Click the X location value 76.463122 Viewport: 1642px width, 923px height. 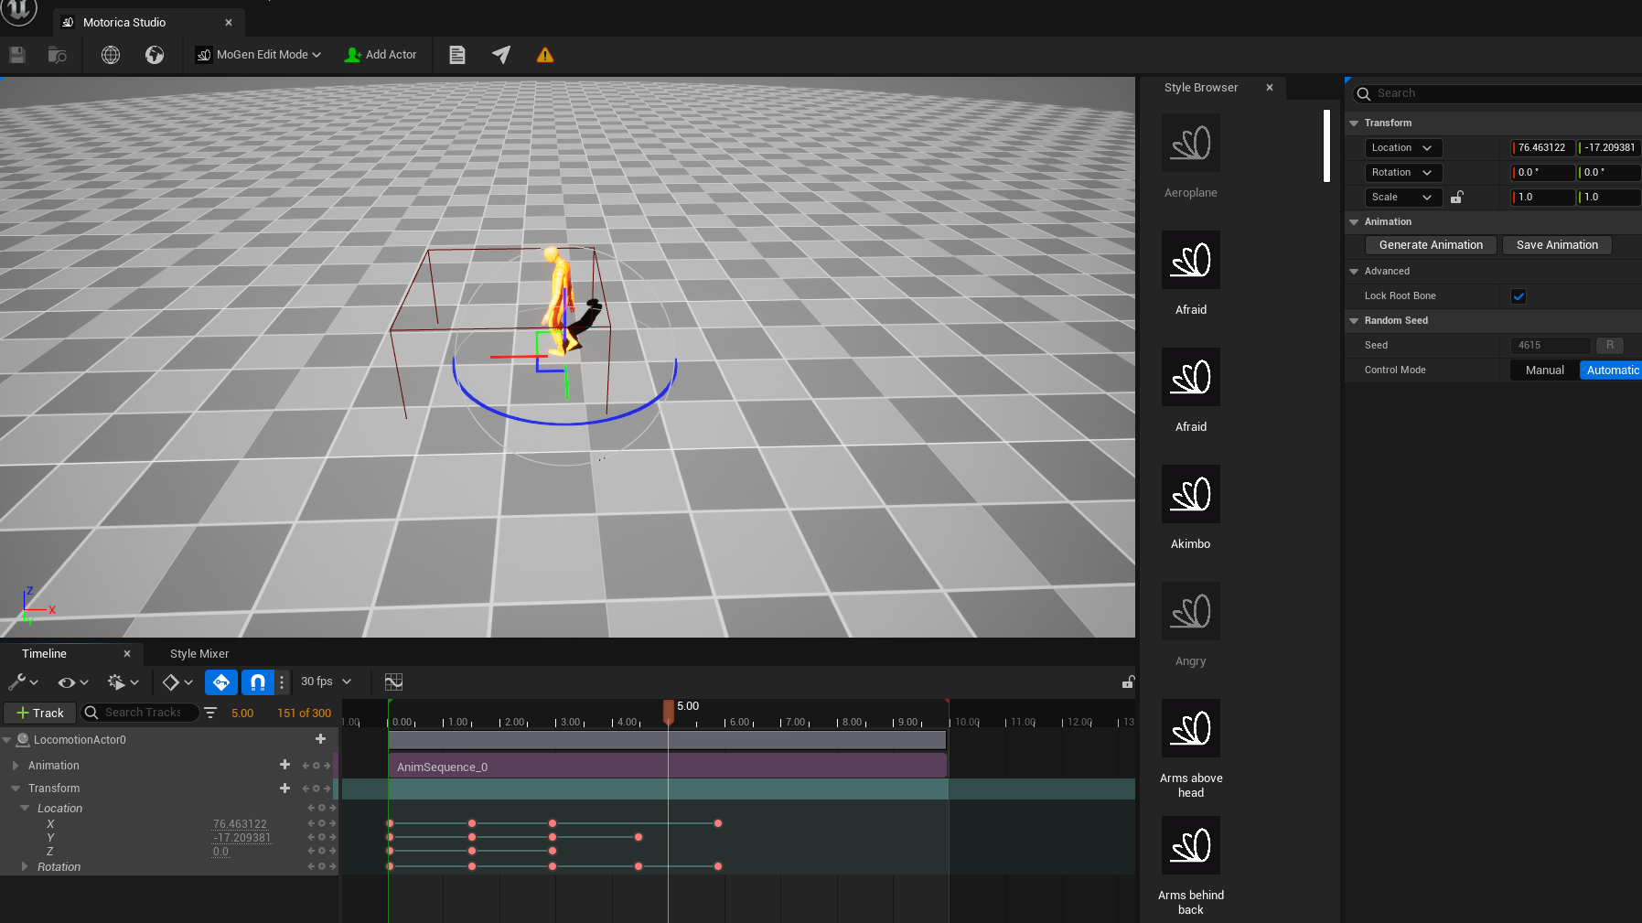(240, 824)
